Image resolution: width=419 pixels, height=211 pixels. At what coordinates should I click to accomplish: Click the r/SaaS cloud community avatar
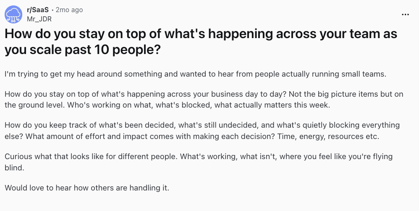(x=13, y=14)
